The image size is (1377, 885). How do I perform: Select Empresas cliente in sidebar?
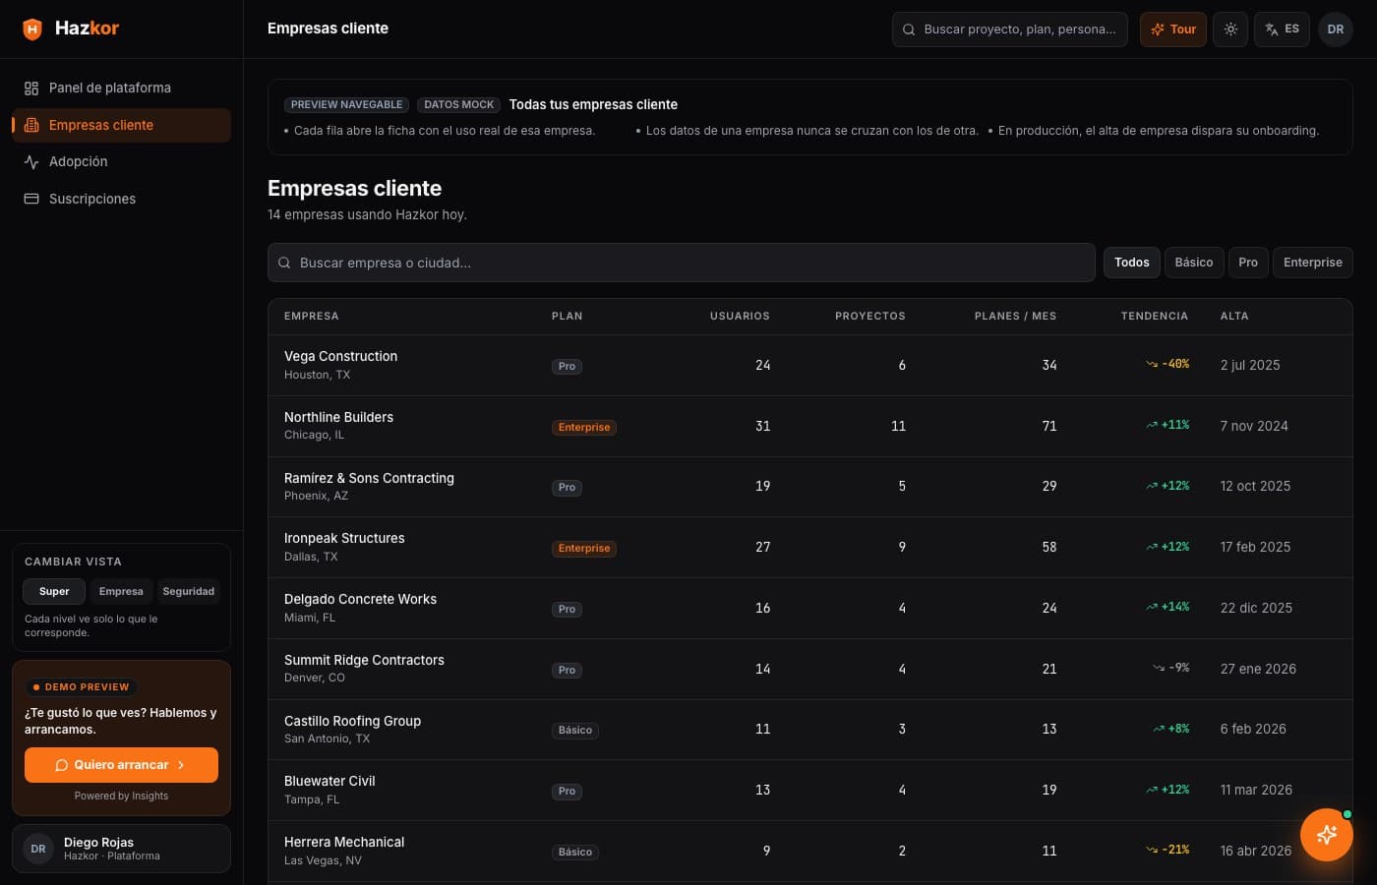pyautogui.click(x=121, y=125)
